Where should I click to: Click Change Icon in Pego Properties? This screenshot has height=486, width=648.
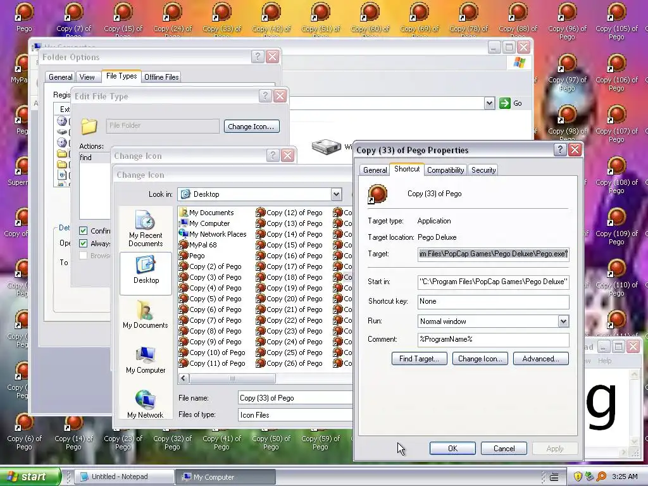480,359
